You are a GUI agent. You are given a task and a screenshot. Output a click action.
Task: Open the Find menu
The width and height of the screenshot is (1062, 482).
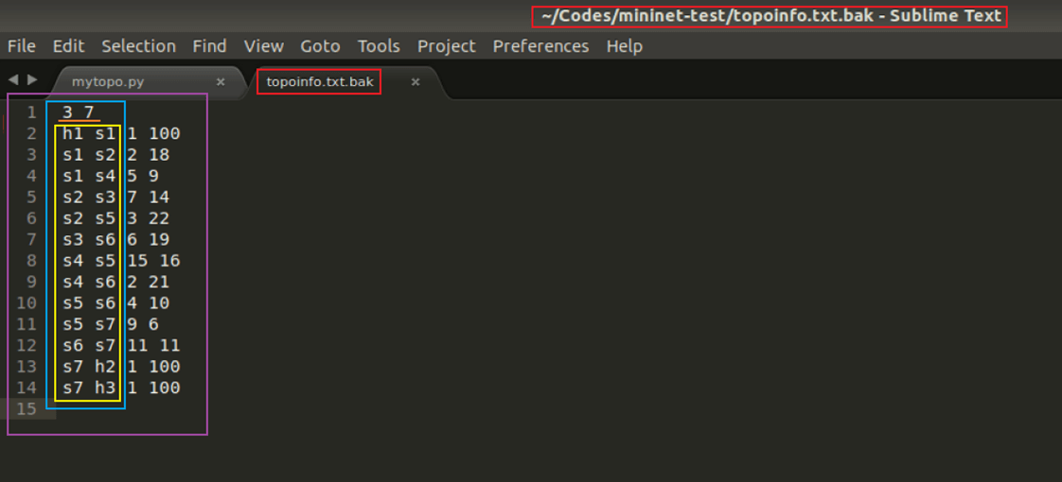click(x=209, y=46)
